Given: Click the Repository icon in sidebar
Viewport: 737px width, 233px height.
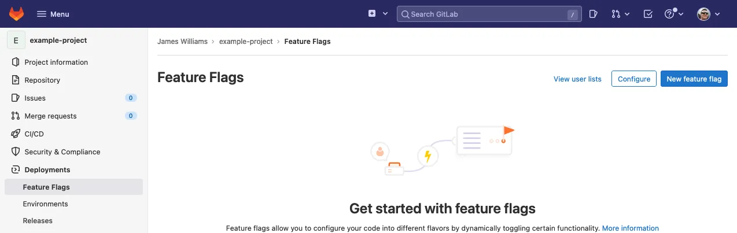Looking at the screenshot, I should tap(16, 80).
